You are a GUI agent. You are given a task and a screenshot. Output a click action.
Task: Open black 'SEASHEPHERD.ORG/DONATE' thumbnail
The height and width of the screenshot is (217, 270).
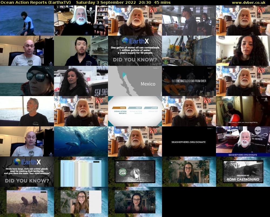[x=189, y=141]
